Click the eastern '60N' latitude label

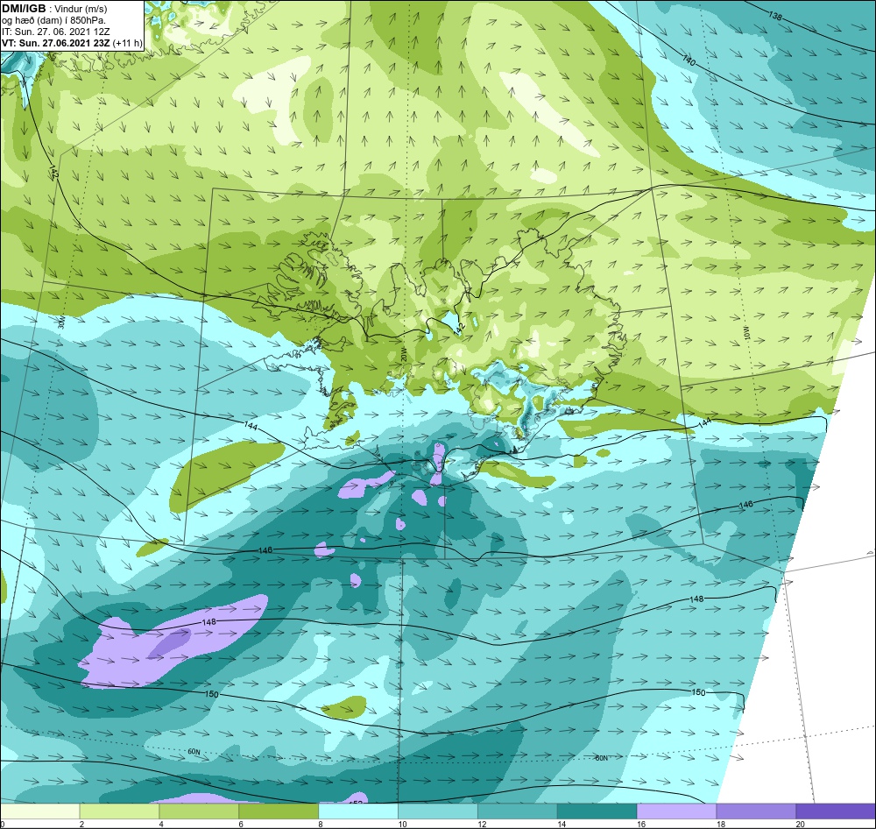pyautogui.click(x=601, y=758)
